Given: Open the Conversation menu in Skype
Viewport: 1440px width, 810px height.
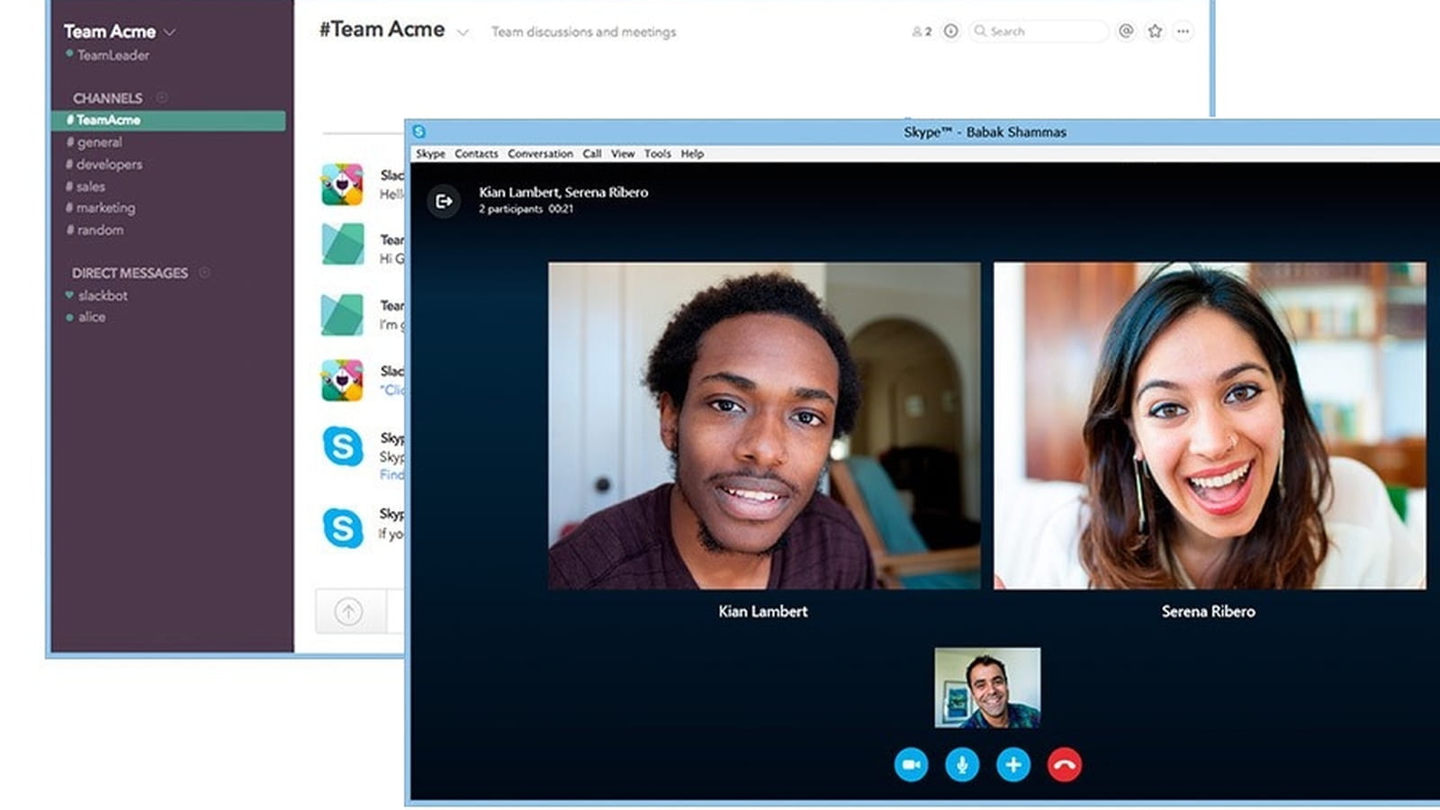Looking at the screenshot, I should (x=540, y=154).
